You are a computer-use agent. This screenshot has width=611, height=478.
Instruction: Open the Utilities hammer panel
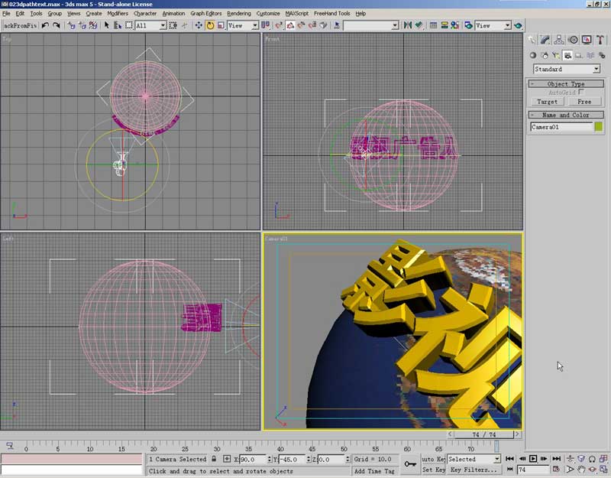[600, 41]
